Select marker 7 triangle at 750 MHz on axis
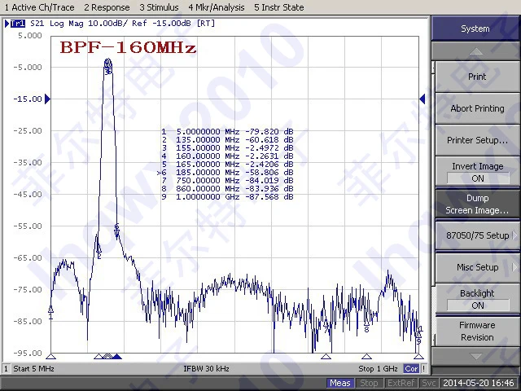Screen dimensions: 521x391 click(x=326, y=357)
